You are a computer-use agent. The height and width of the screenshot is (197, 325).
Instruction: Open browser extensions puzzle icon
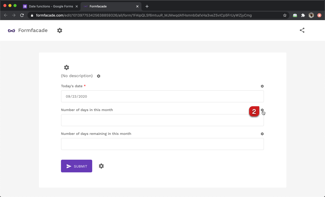[303, 15]
